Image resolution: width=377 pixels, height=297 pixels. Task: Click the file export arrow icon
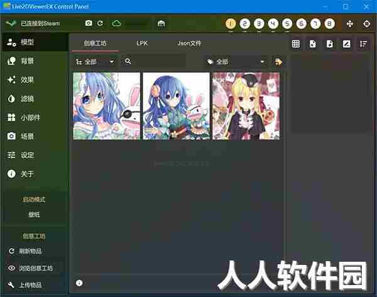coord(330,44)
